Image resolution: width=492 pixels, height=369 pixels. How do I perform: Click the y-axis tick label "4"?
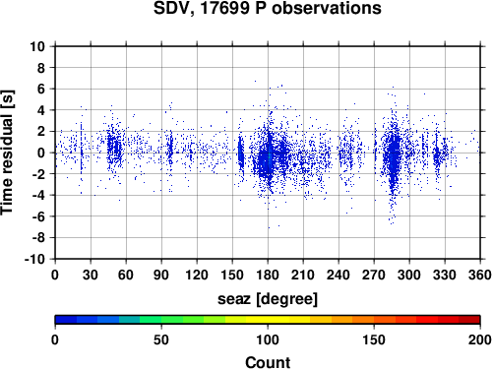coord(40,110)
